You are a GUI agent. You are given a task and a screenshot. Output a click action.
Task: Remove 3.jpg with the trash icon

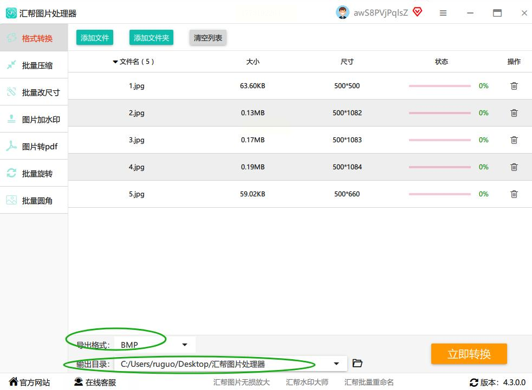point(514,140)
